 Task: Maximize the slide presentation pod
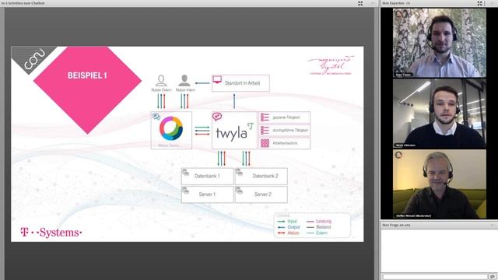[360, 3]
